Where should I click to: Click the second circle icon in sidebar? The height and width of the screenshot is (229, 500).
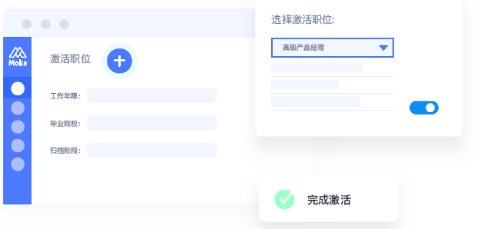pyautogui.click(x=17, y=108)
